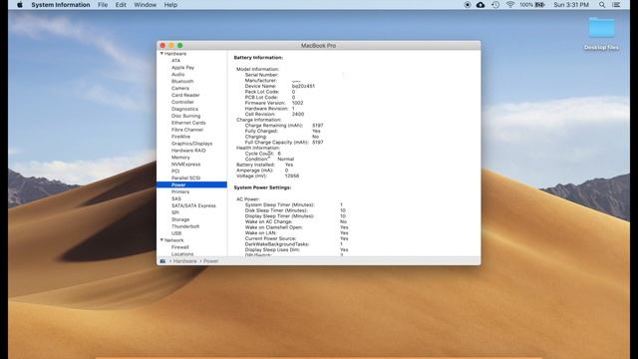Image resolution: width=638 pixels, height=359 pixels.
Task: Collapse the Hardware section
Action: tap(161, 53)
